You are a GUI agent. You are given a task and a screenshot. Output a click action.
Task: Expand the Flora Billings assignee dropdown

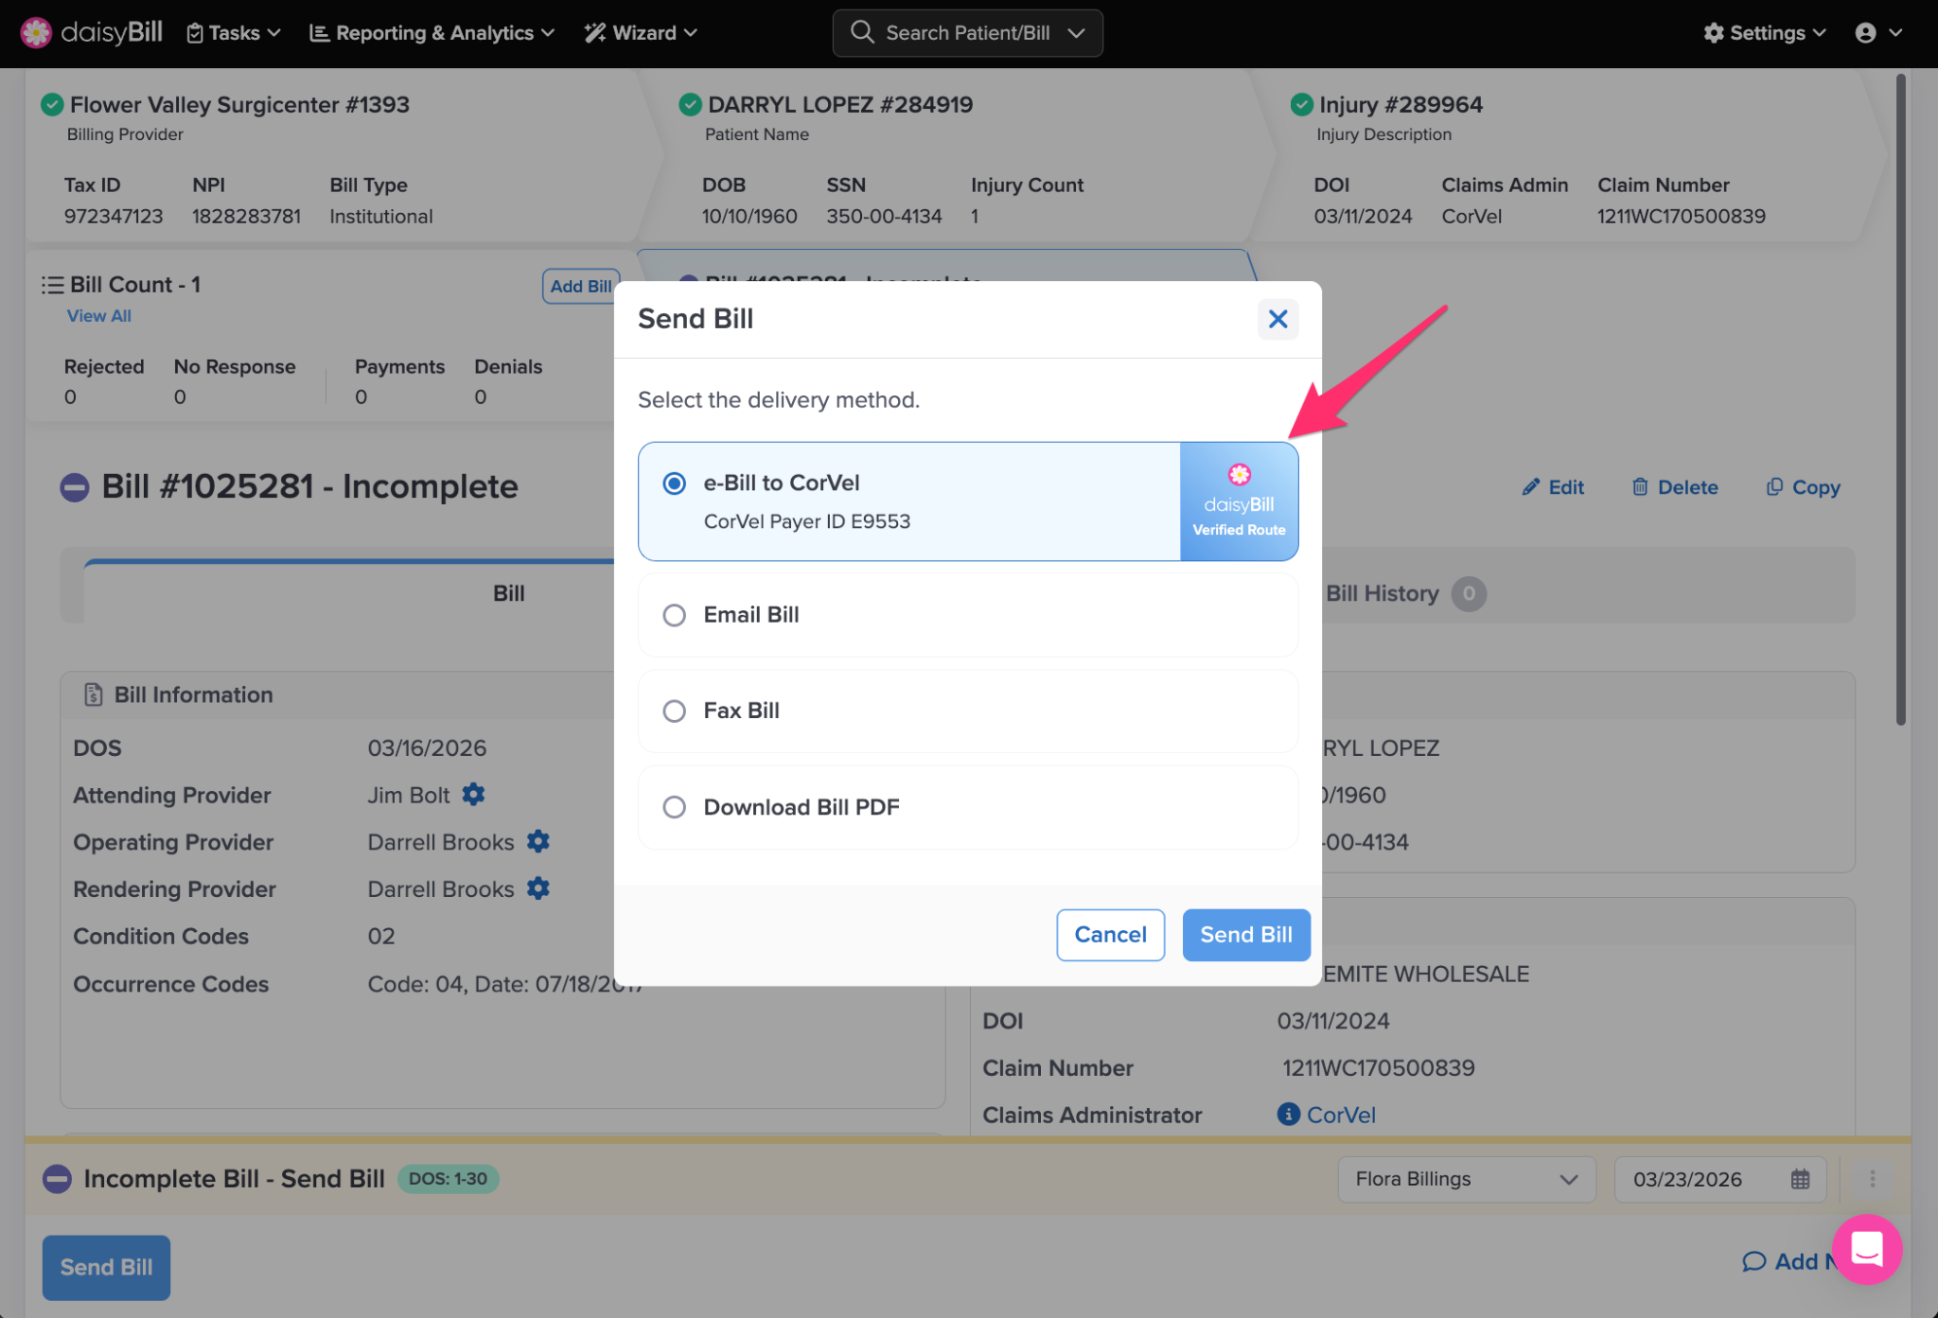click(x=1466, y=1179)
